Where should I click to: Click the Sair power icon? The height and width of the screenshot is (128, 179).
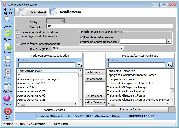8,112
